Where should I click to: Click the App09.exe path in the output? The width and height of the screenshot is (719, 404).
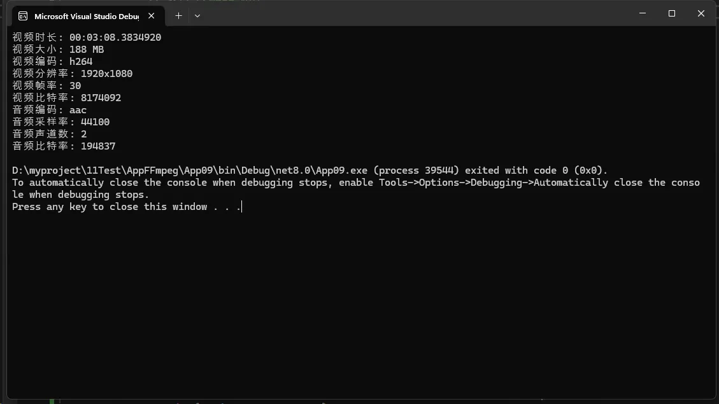click(190, 171)
